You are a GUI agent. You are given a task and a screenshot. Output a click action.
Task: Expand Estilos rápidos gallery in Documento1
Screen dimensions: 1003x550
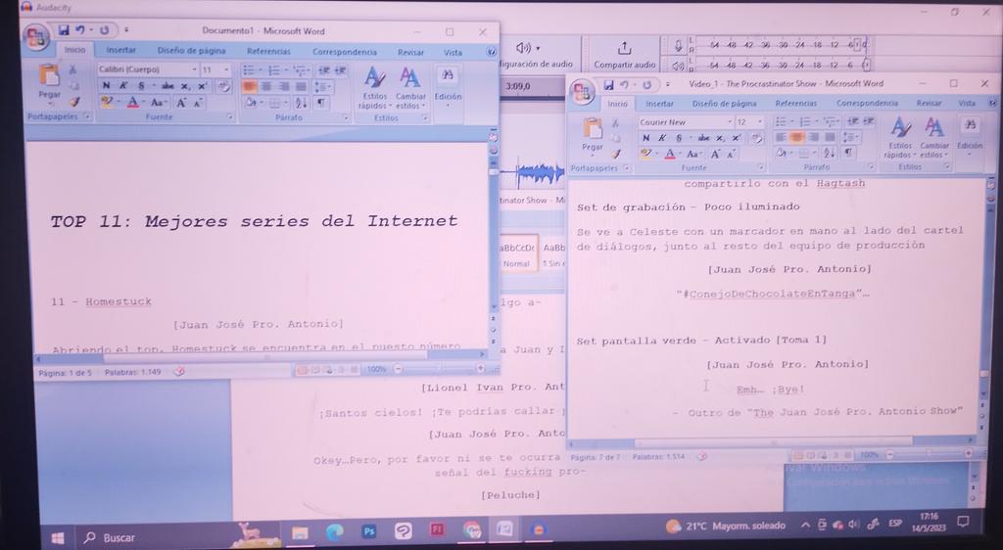click(x=374, y=89)
